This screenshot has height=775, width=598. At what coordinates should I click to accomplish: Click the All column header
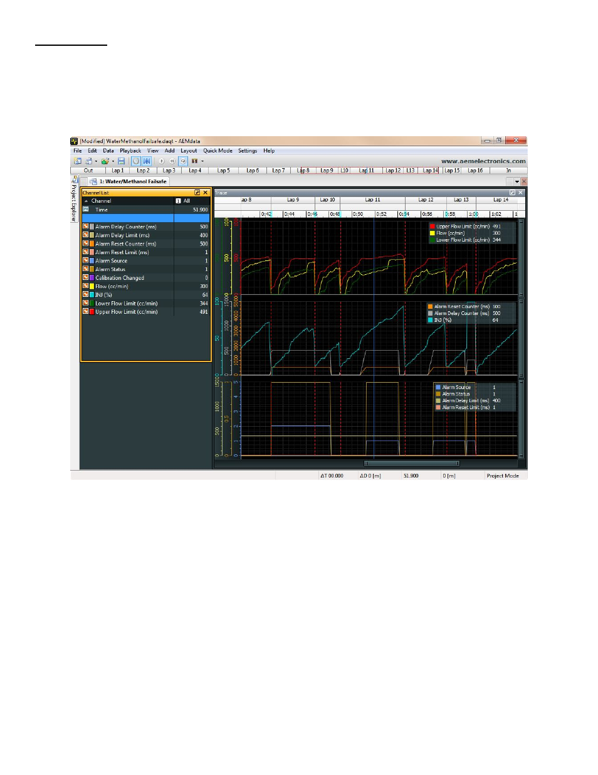pos(192,201)
